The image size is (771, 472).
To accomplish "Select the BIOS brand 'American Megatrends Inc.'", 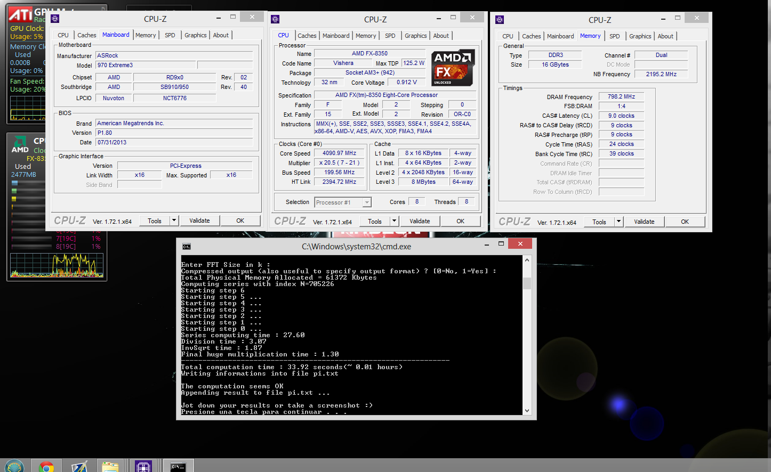I will point(174,123).
